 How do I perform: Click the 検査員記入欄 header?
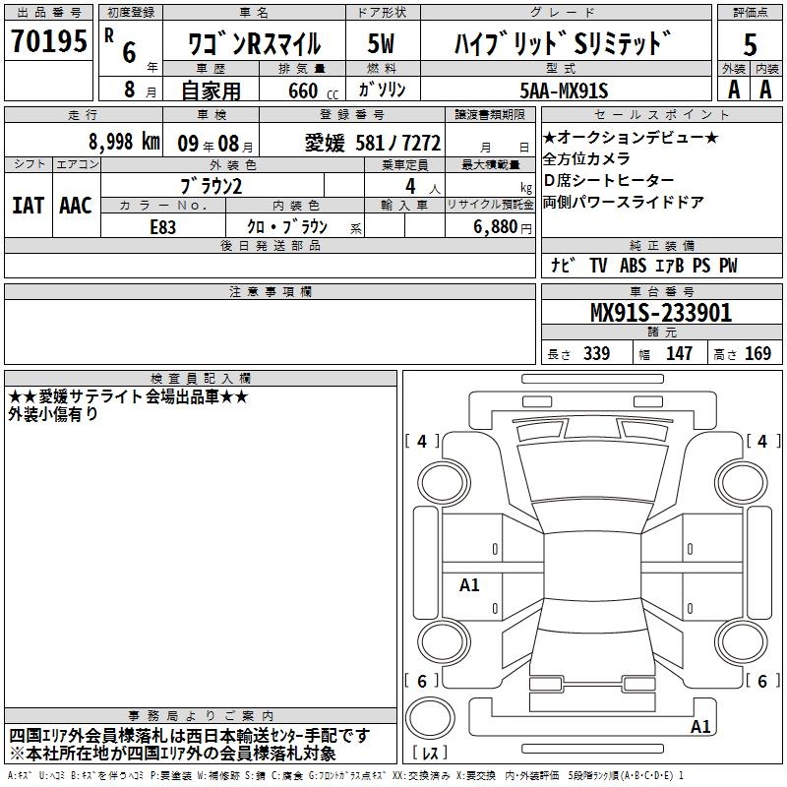tap(201, 379)
